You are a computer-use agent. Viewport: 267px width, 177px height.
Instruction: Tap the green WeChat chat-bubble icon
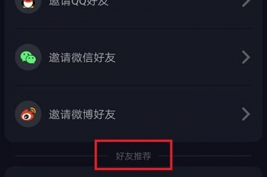[x=28, y=57]
